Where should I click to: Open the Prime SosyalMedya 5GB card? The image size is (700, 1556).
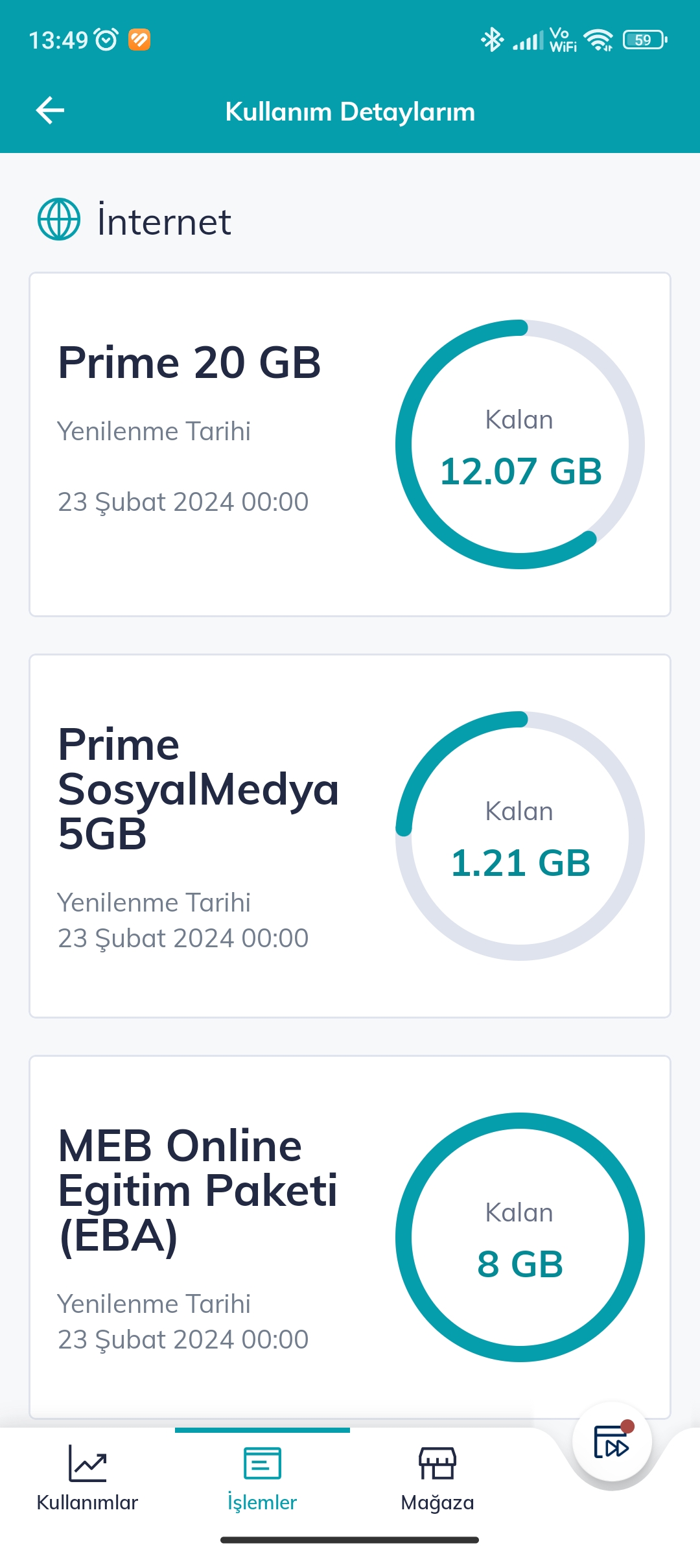[x=350, y=836]
